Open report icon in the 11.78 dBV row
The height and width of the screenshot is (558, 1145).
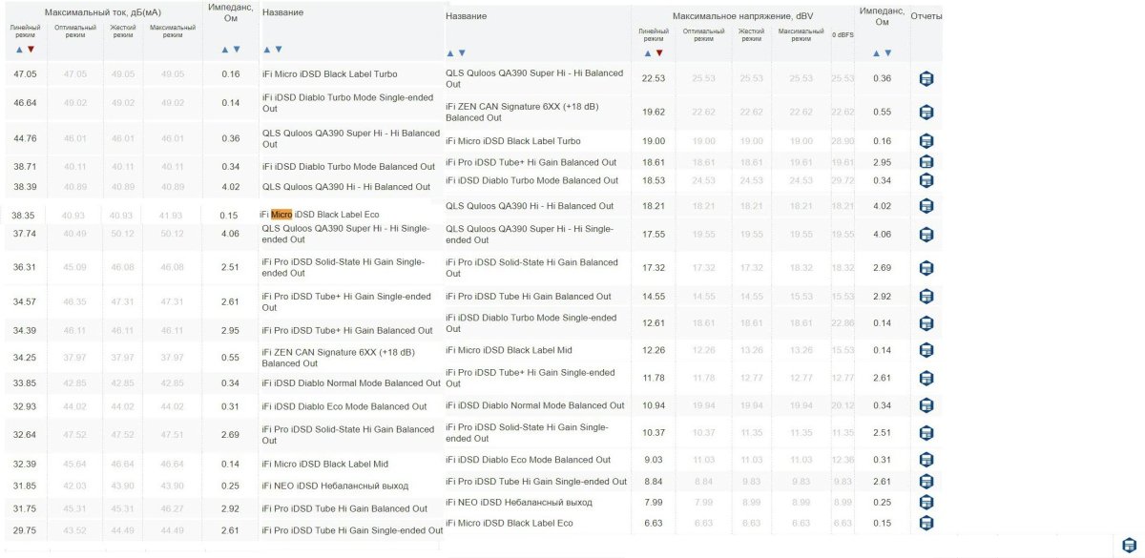tap(926, 378)
